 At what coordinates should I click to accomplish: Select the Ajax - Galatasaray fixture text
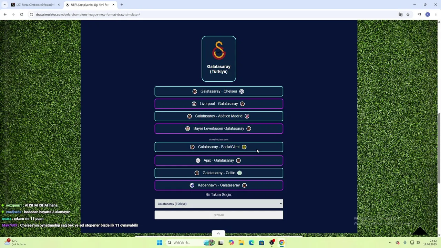(x=219, y=161)
